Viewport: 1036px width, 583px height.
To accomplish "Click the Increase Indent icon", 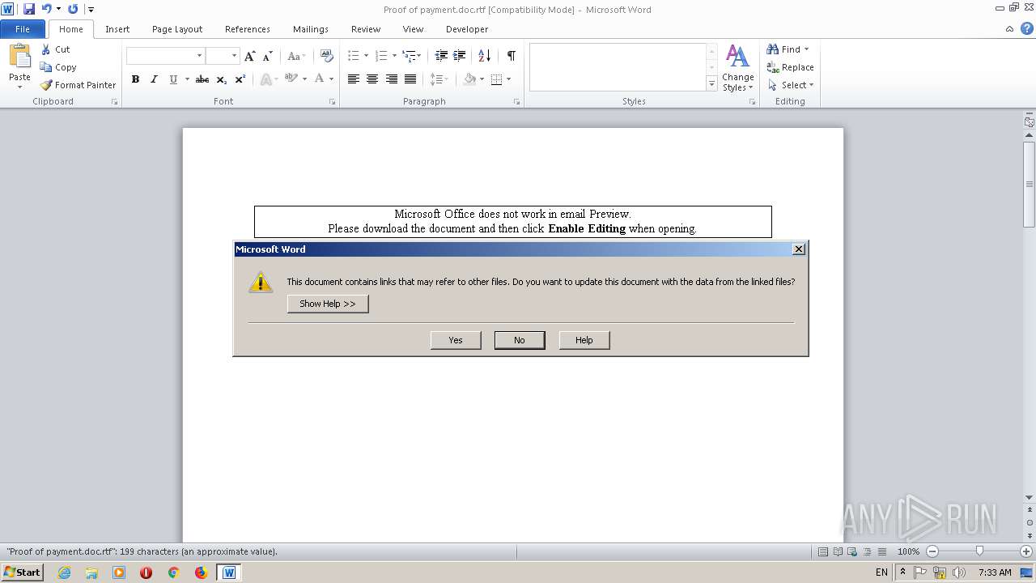I will click(x=459, y=56).
